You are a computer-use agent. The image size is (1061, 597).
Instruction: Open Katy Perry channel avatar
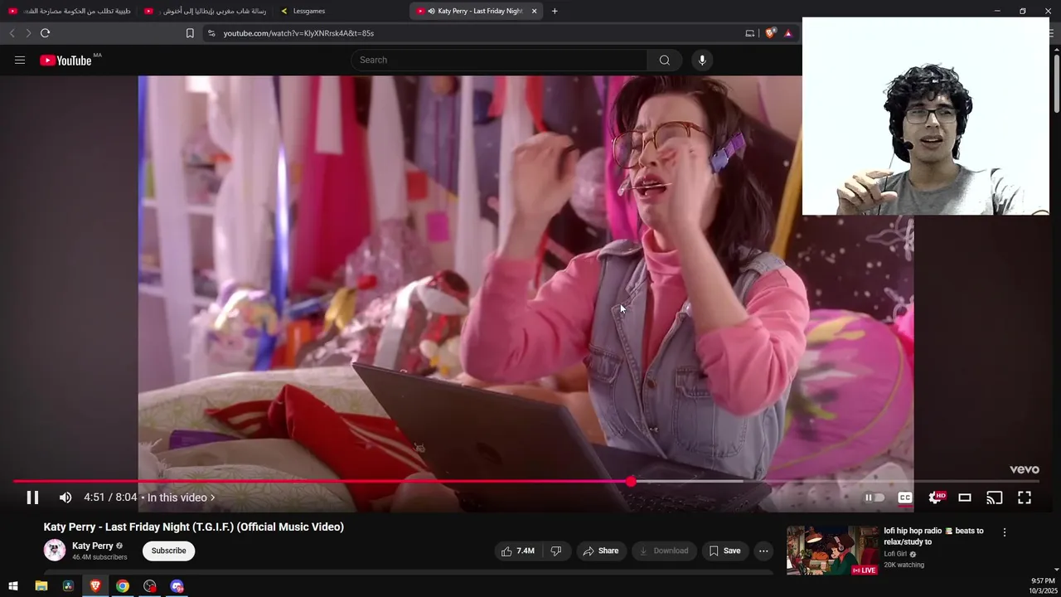coord(55,551)
